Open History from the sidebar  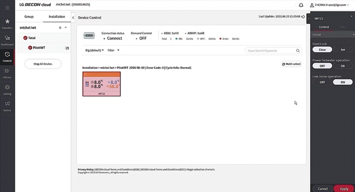[7, 73]
